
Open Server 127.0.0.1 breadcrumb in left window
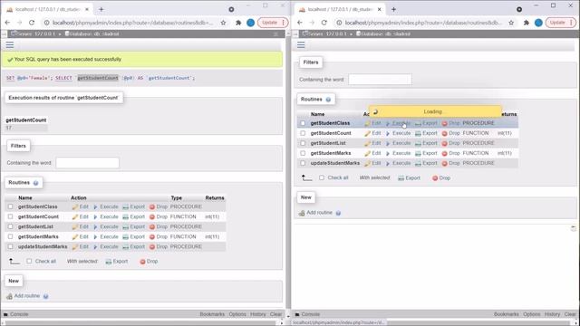[x=34, y=34]
